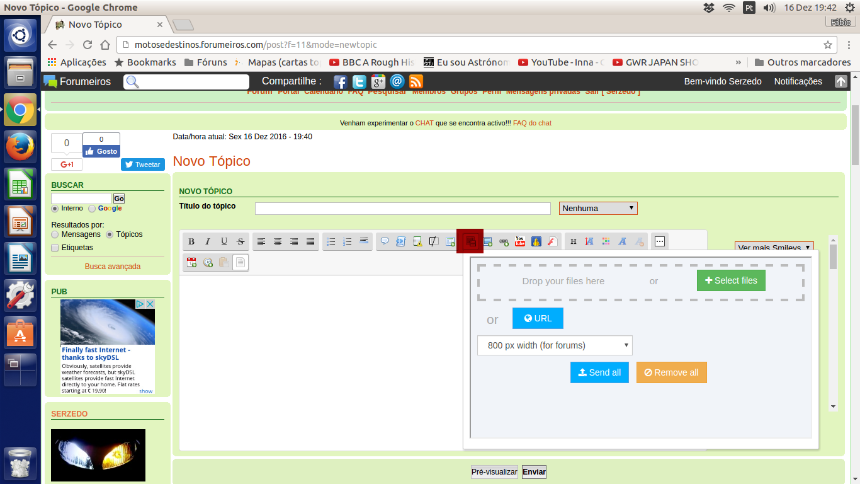The height and width of the screenshot is (484, 860).
Task: Open the font size tool
Action: pyautogui.click(x=590, y=241)
